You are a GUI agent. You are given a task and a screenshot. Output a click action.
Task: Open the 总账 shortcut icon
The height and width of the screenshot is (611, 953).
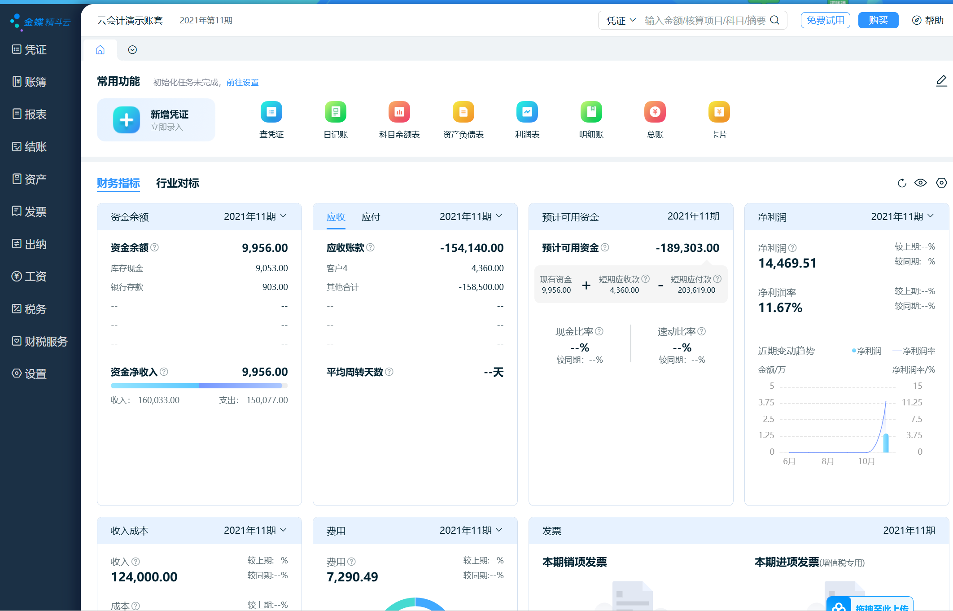pyautogui.click(x=655, y=112)
